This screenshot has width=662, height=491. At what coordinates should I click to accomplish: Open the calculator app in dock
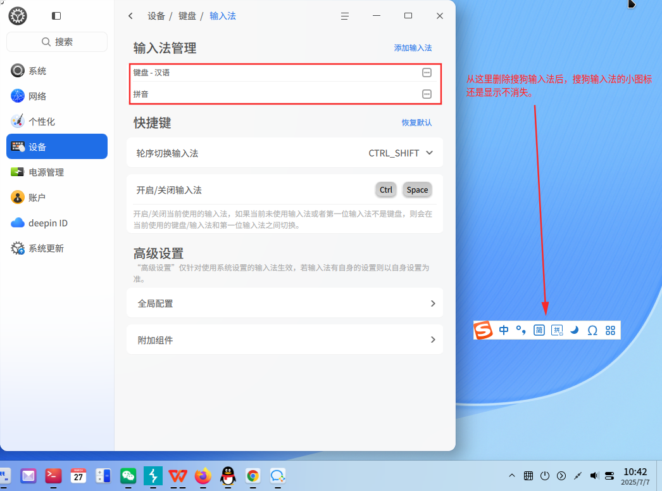point(103,476)
